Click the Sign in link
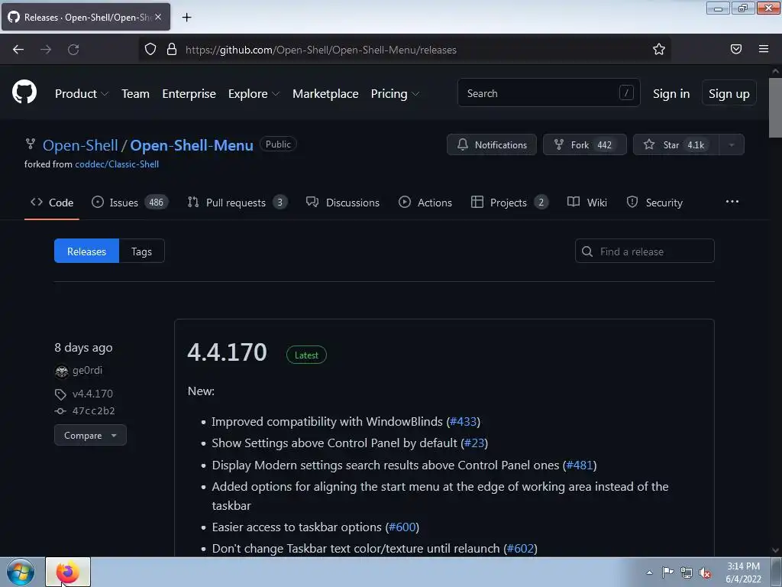Image resolution: width=782 pixels, height=587 pixels. [671, 93]
